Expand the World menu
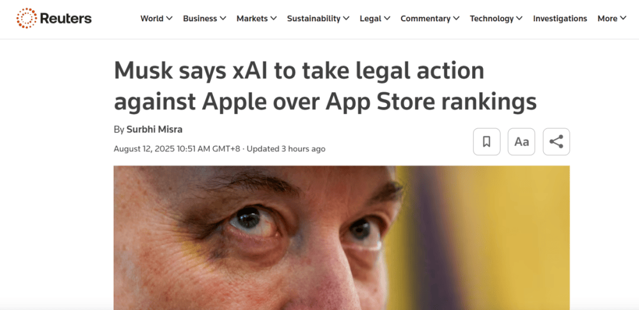Screen dimensions: 639x310 coord(156,18)
